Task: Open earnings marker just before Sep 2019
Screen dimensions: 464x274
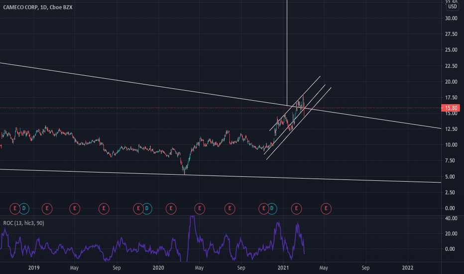Action: [104, 209]
